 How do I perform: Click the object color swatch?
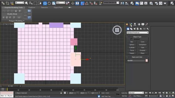coord(147,60)
